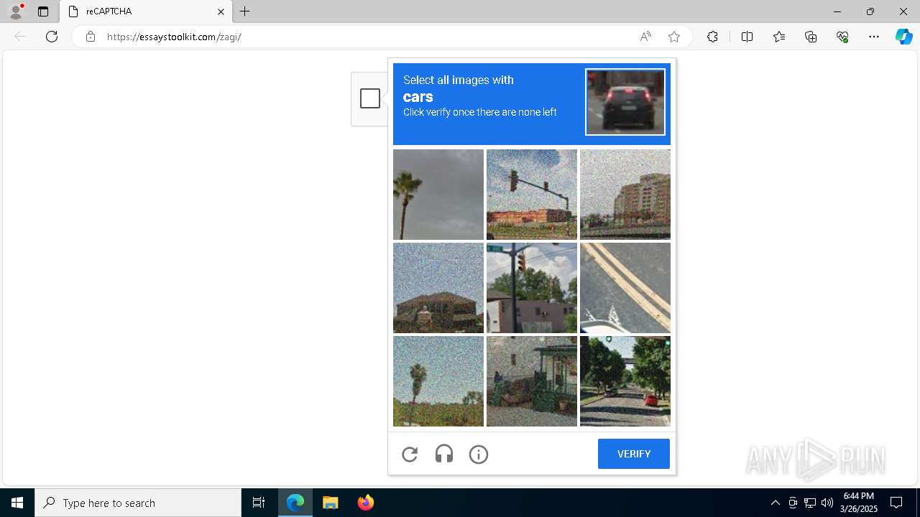The width and height of the screenshot is (920, 517).
Task: Open the network tray icon
Action: pos(810,503)
